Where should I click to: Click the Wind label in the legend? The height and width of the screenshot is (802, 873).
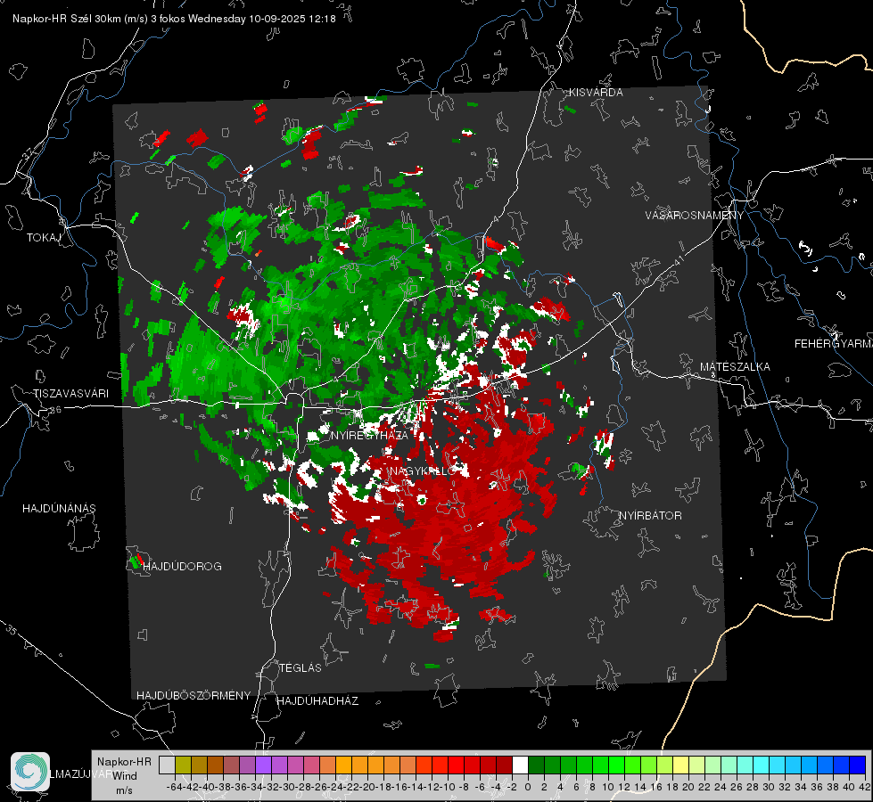[x=125, y=776]
